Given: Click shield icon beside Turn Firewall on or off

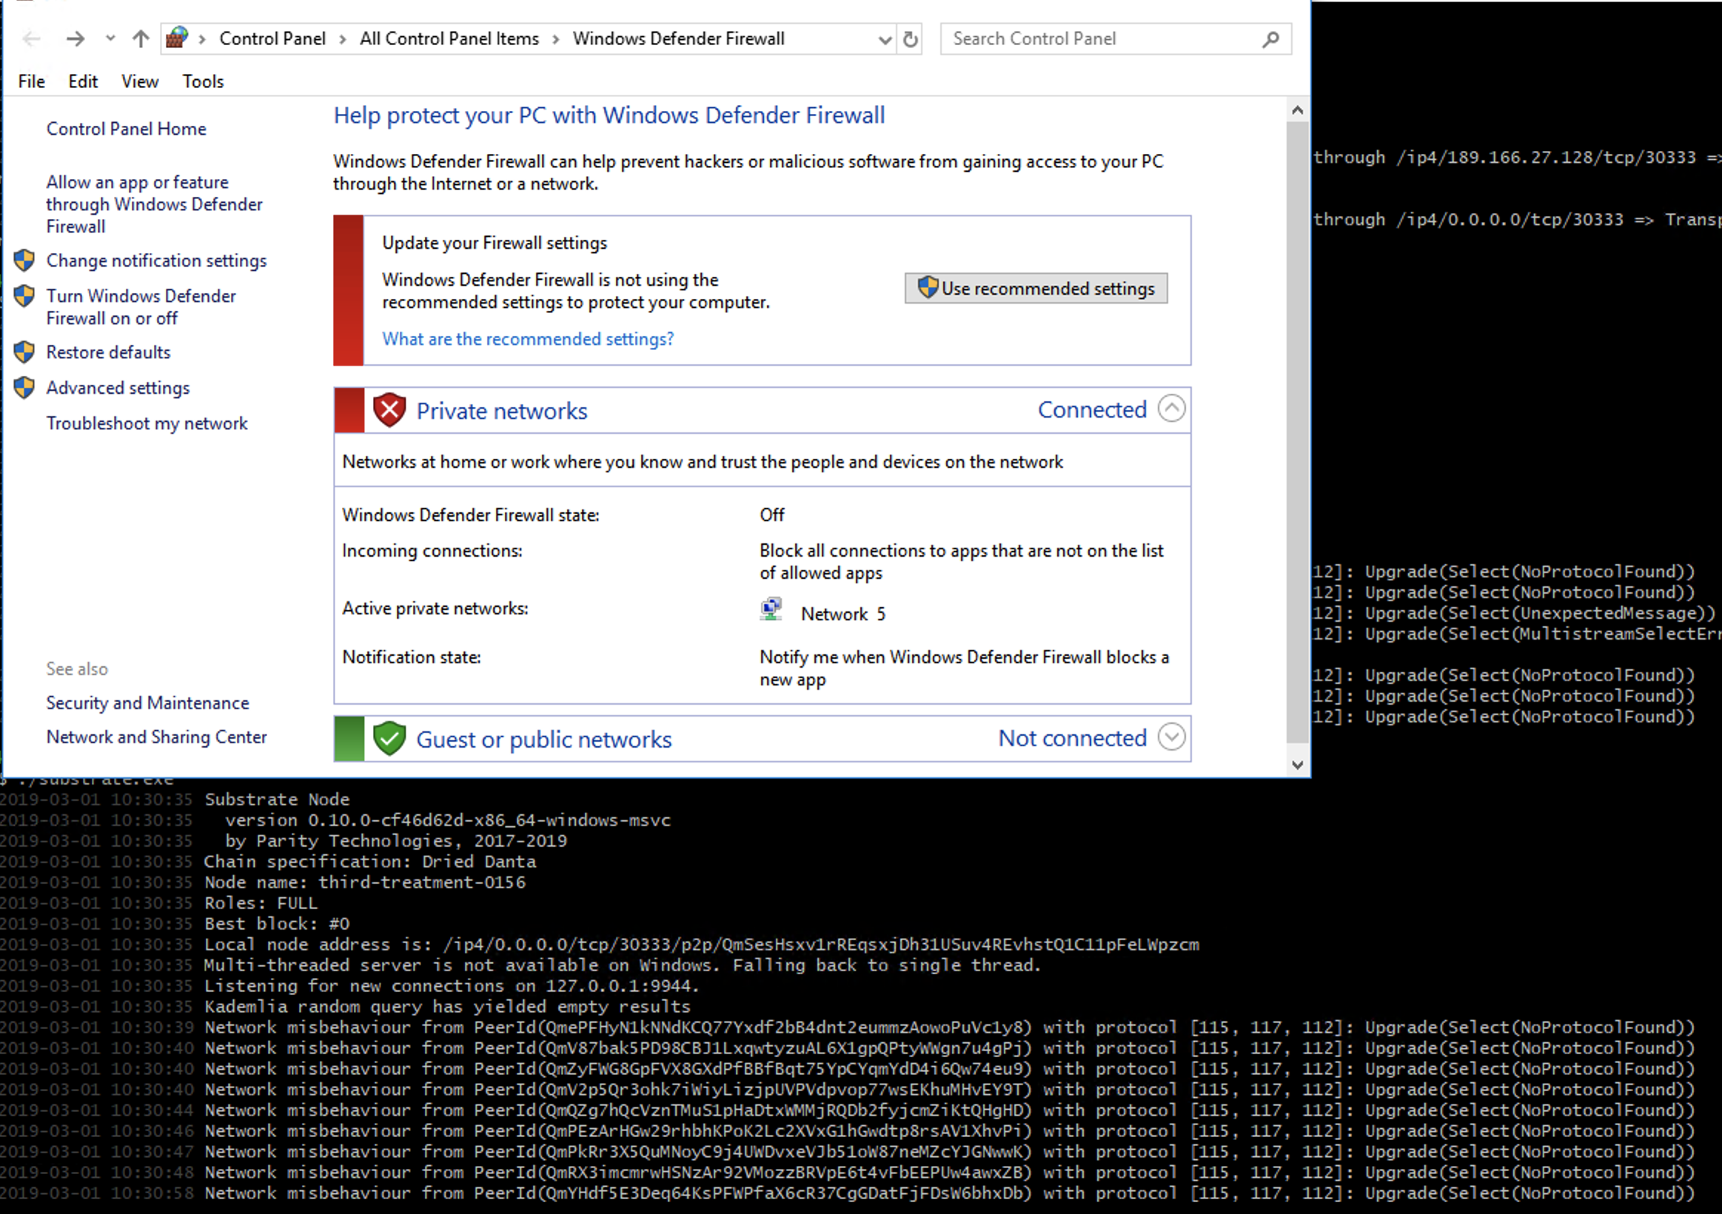Looking at the screenshot, I should coord(24,295).
